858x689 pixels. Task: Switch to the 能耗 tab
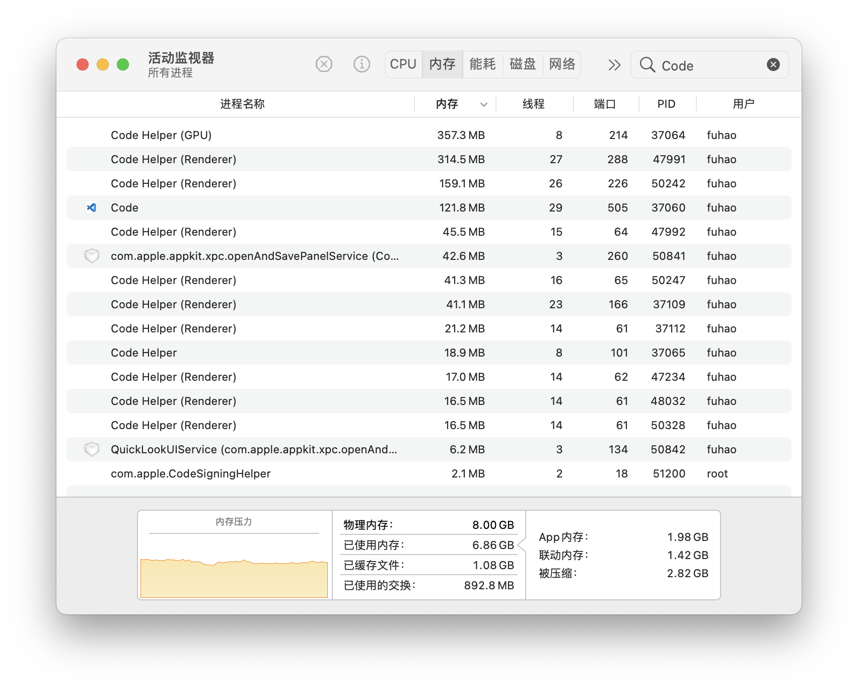(x=482, y=64)
